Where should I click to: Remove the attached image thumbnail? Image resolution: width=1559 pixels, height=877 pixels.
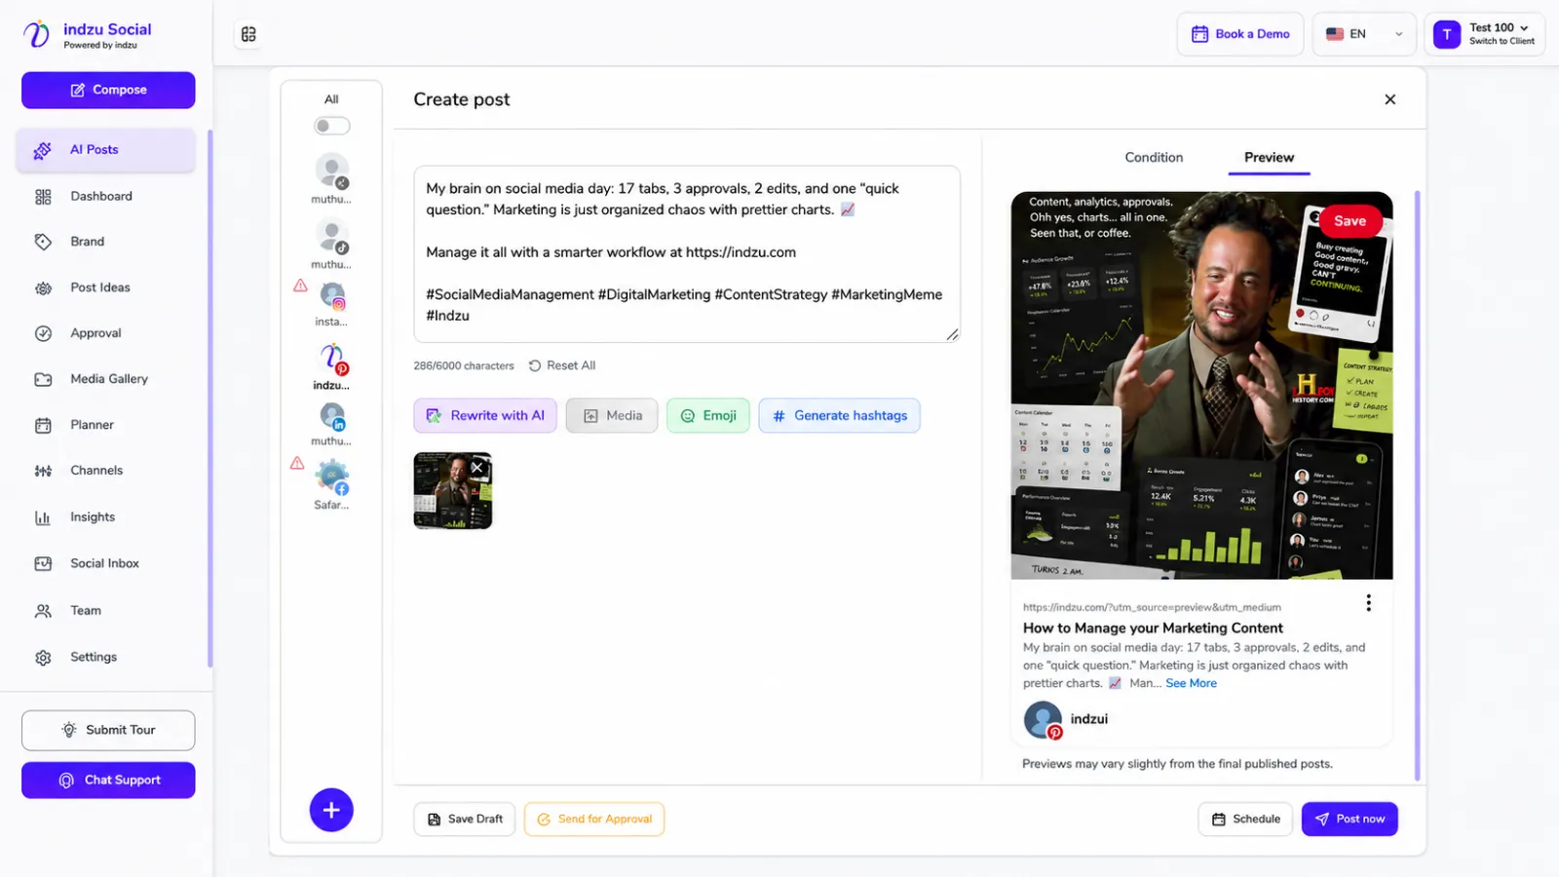[477, 468]
